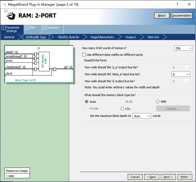
Task: Go to the Mem Init step
Action: click(x=153, y=37)
